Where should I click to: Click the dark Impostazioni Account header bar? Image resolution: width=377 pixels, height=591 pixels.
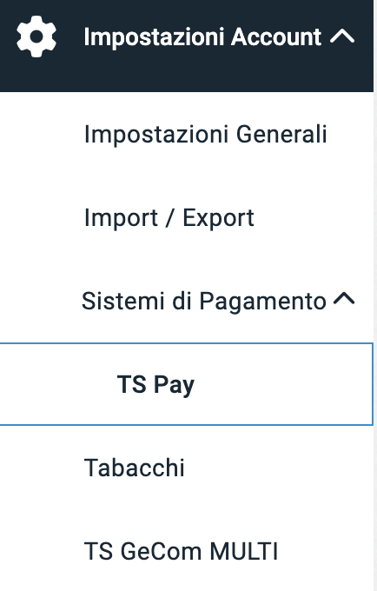[x=187, y=45]
